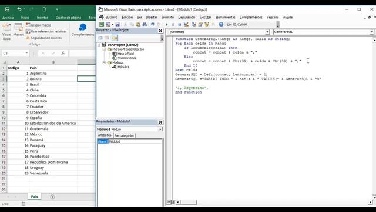Open Formato menu

167,17
